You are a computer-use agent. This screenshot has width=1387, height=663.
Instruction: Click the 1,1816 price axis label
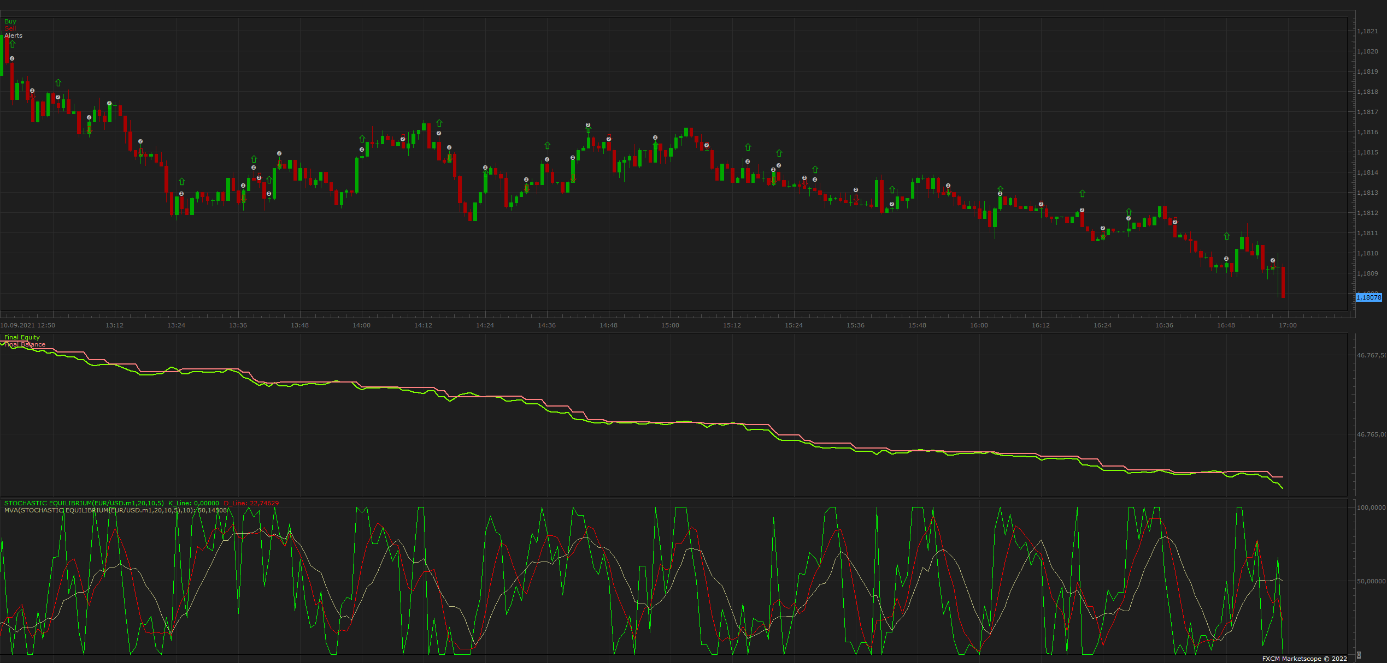pyautogui.click(x=1368, y=132)
